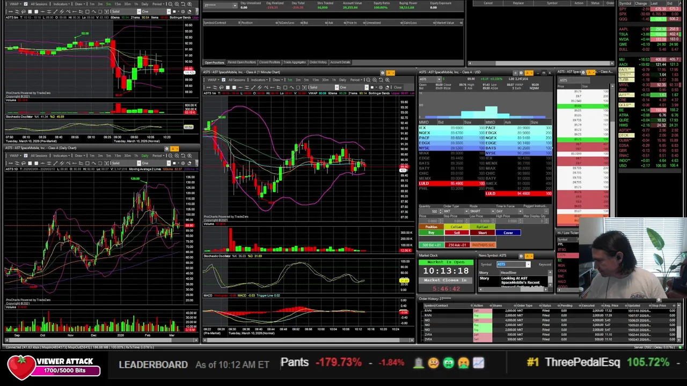Open Time In Force DAY dropdown

(x=509, y=211)
